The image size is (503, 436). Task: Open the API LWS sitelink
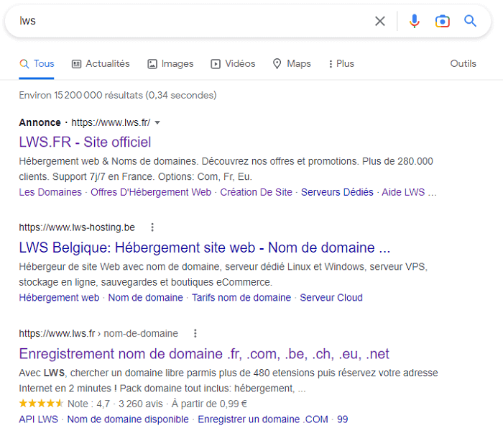[39, 419]
